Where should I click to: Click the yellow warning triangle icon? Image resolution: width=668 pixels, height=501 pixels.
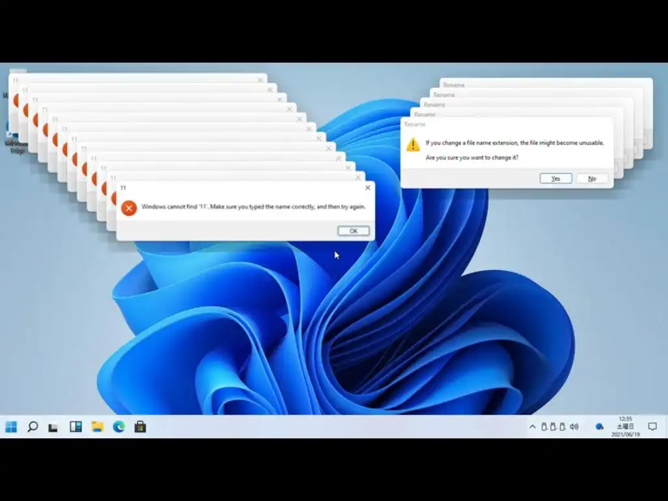tap(413, 144)
